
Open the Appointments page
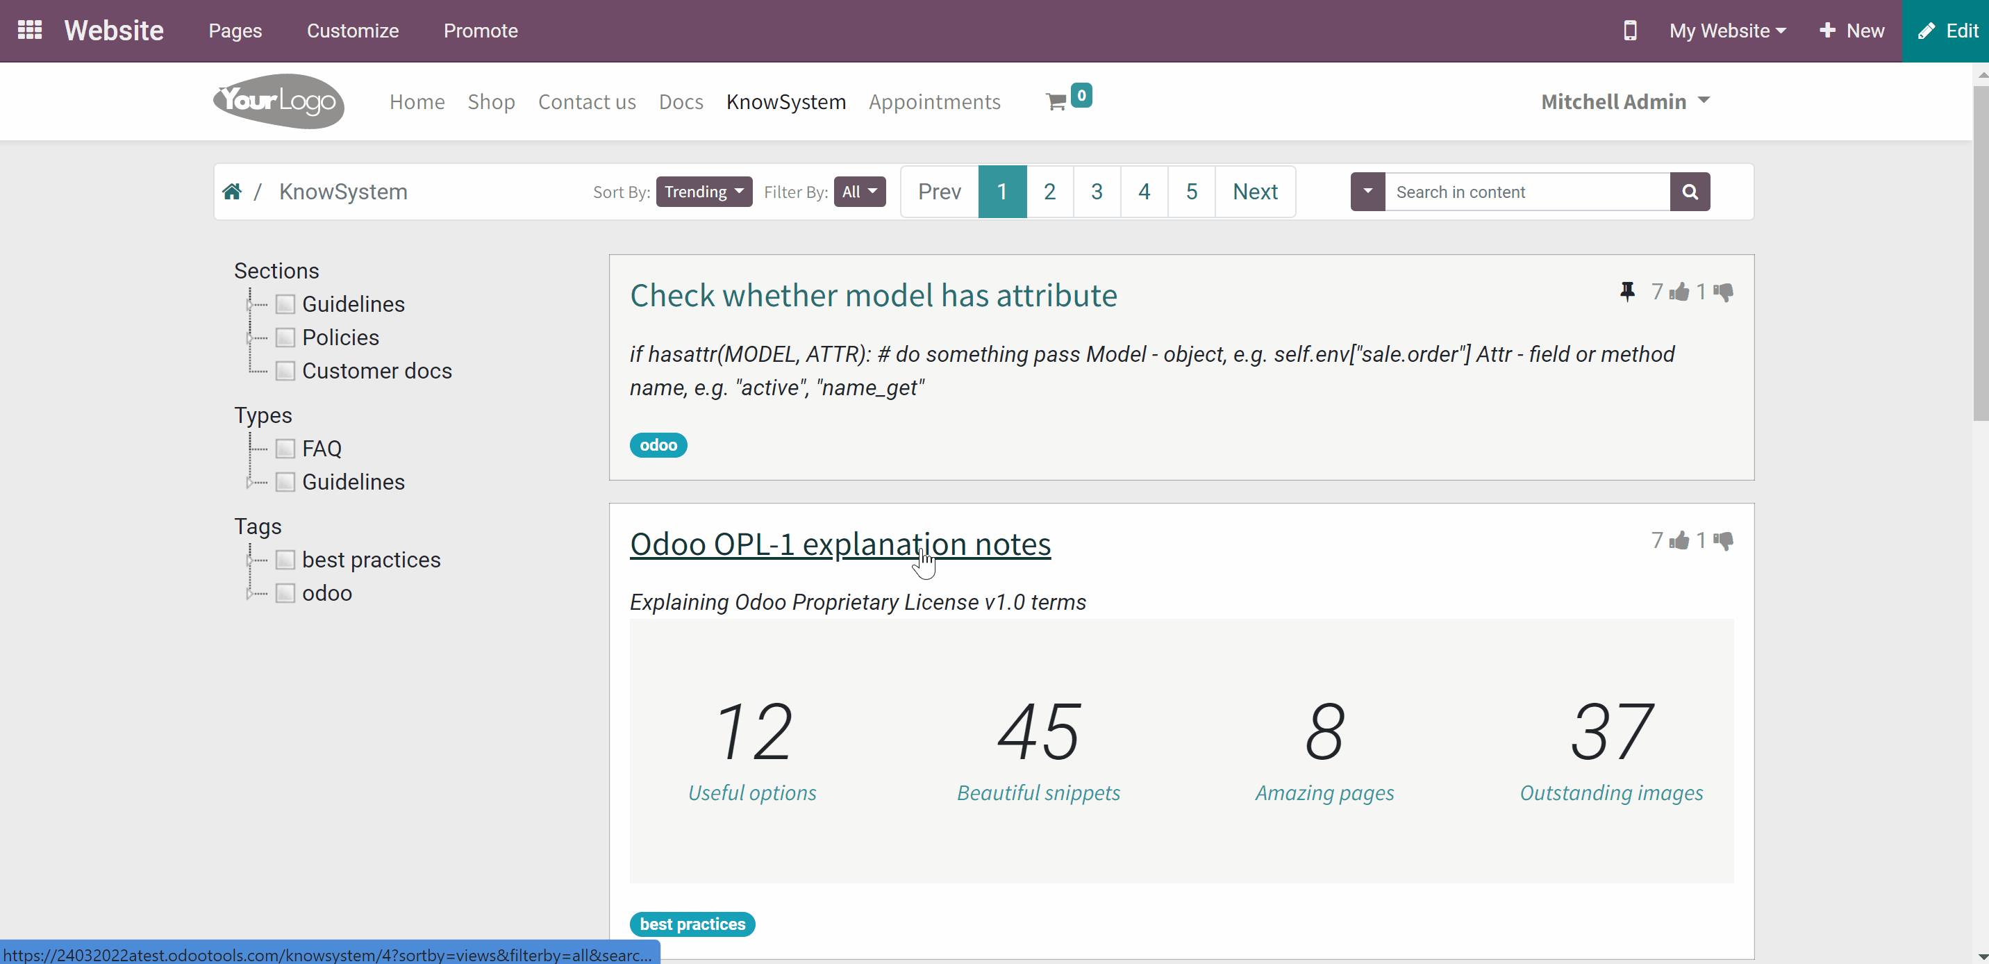pos(934,102)
